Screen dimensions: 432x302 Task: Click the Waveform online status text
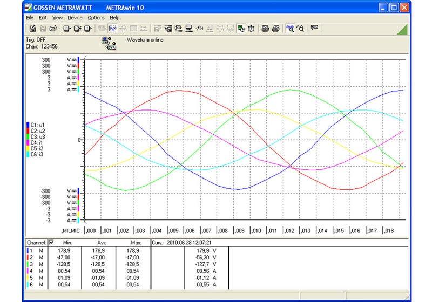coord(145,39)
